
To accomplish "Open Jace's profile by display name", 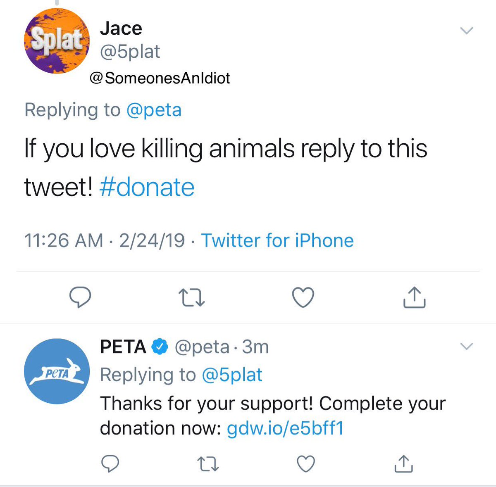I will point(121,29).
